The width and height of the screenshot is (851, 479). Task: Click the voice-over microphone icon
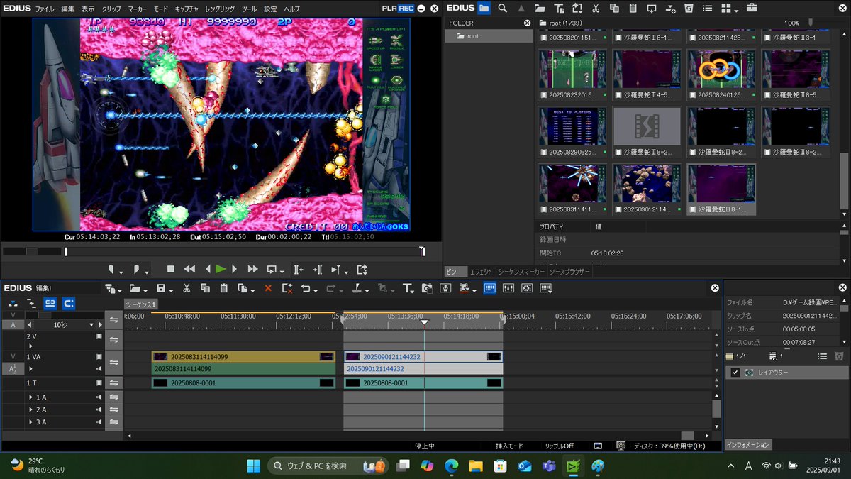click(x=445, y=288)
